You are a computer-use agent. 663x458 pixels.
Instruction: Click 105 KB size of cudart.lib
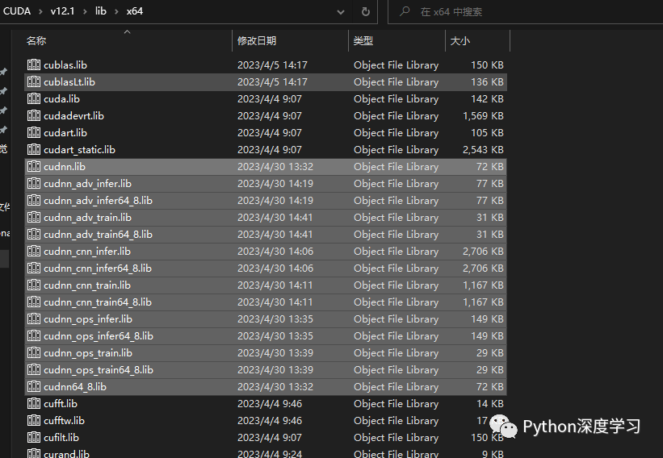tap(487, 132)
